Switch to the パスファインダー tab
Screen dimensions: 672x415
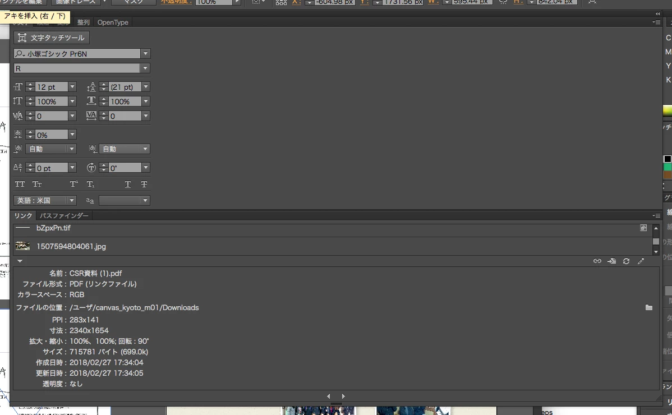point(64,215)
